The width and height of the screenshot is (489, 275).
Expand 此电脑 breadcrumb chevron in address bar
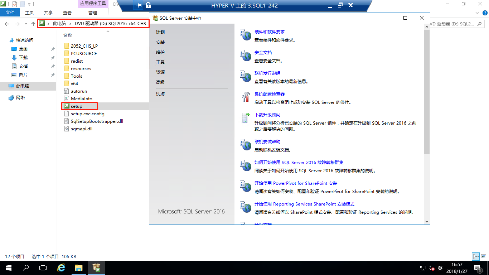70,24
